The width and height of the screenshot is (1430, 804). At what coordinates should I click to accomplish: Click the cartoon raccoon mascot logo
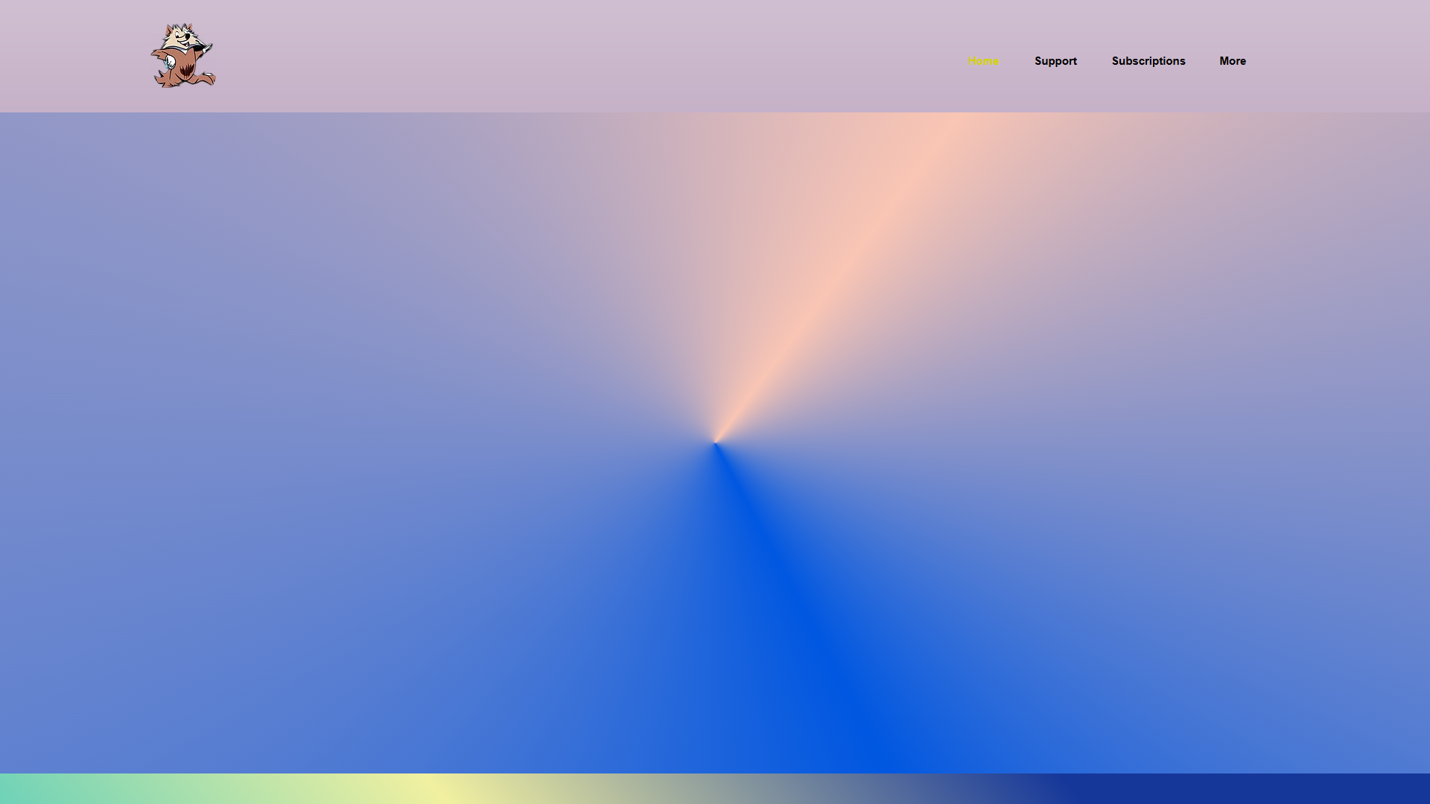click(183, 56)
